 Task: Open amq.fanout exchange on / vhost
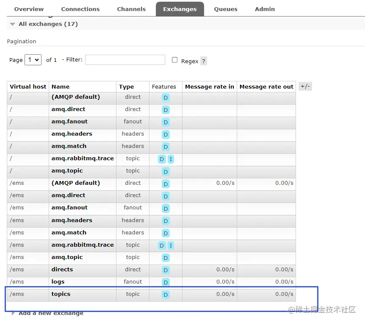pyautogui.click(x=69, y=121)
